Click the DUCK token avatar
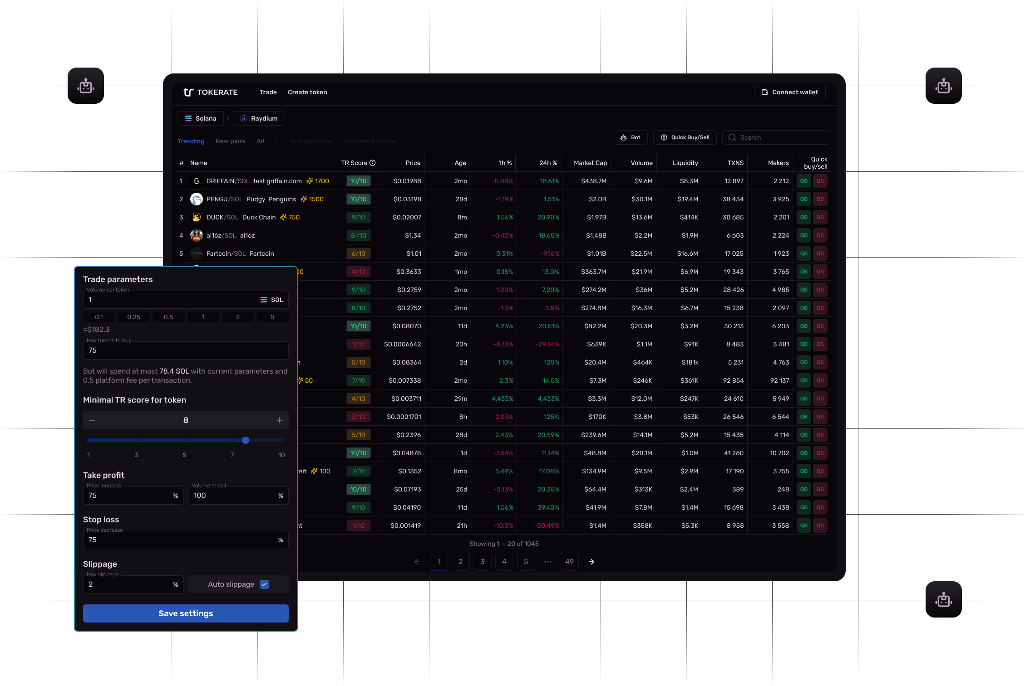 click(x=197, y=217)
